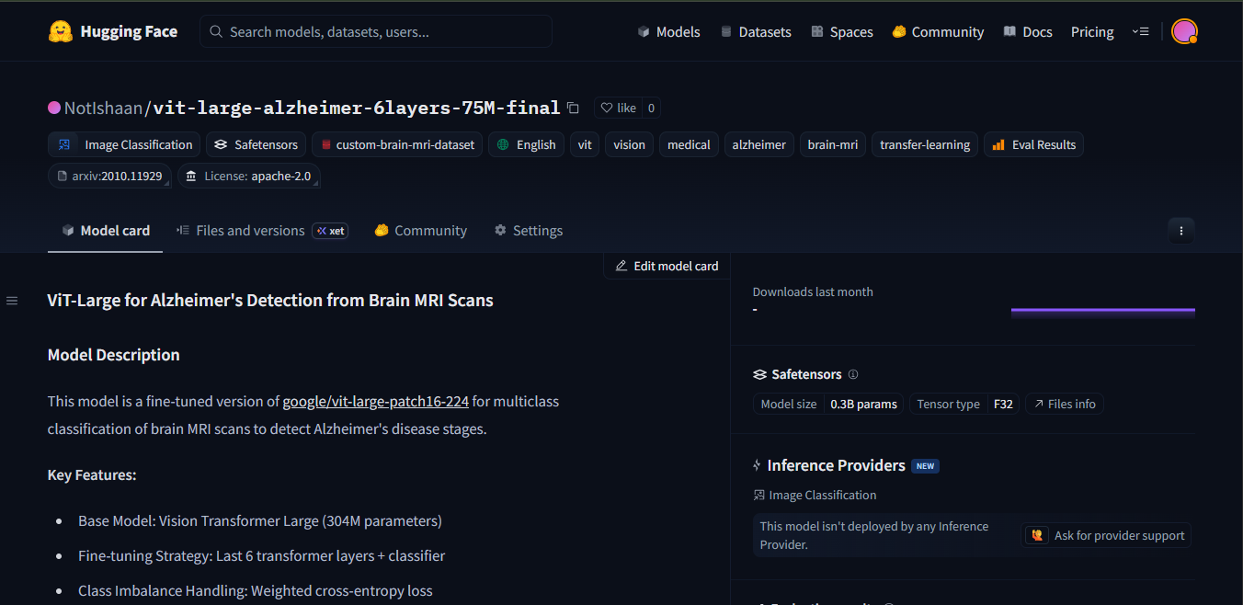Select the English language tag

click(527, 144)
